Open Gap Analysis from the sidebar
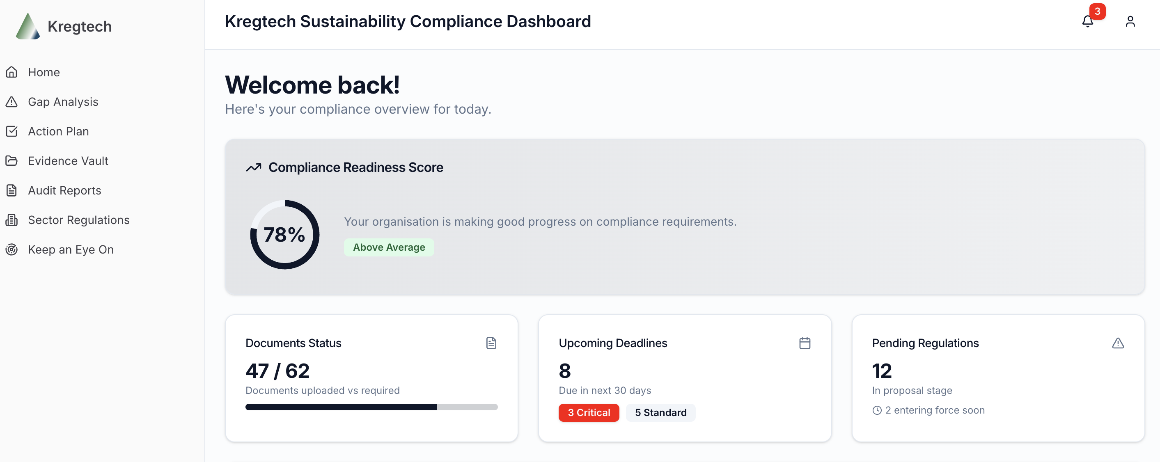 pos(62,102)
